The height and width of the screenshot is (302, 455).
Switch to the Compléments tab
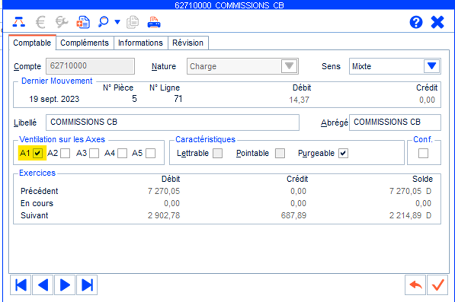pos(84,43)
